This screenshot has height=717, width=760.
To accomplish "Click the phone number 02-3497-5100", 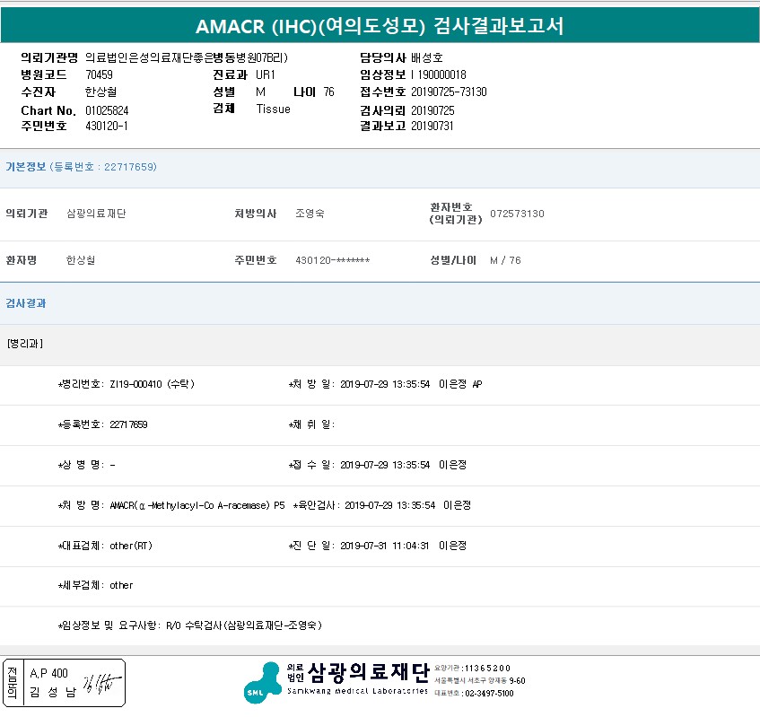I will (x=490, y=693).
